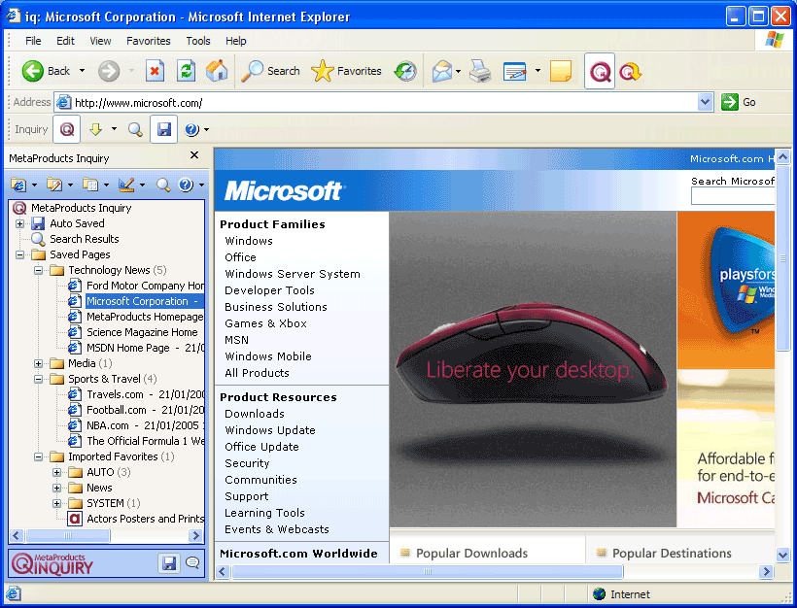Select Science Magazine Home saved page
The image size is (797, 608).
click(142, 332)
